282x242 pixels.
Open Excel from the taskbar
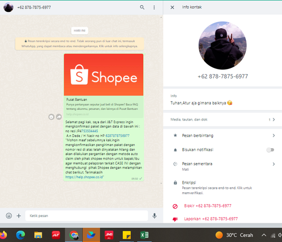coord(144,235)
